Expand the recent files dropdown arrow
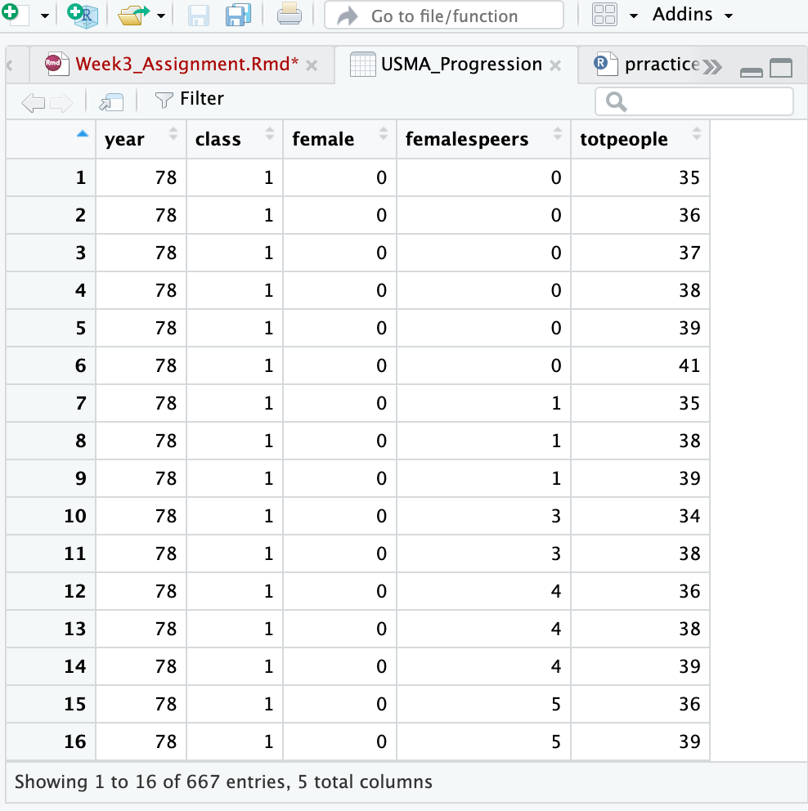This screenshot has height=811, width=808. point(161,16)
